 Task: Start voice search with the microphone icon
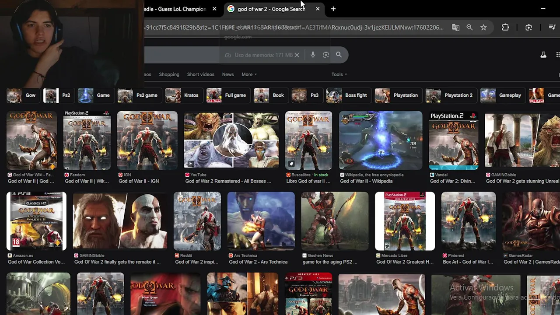click(313, 55)
